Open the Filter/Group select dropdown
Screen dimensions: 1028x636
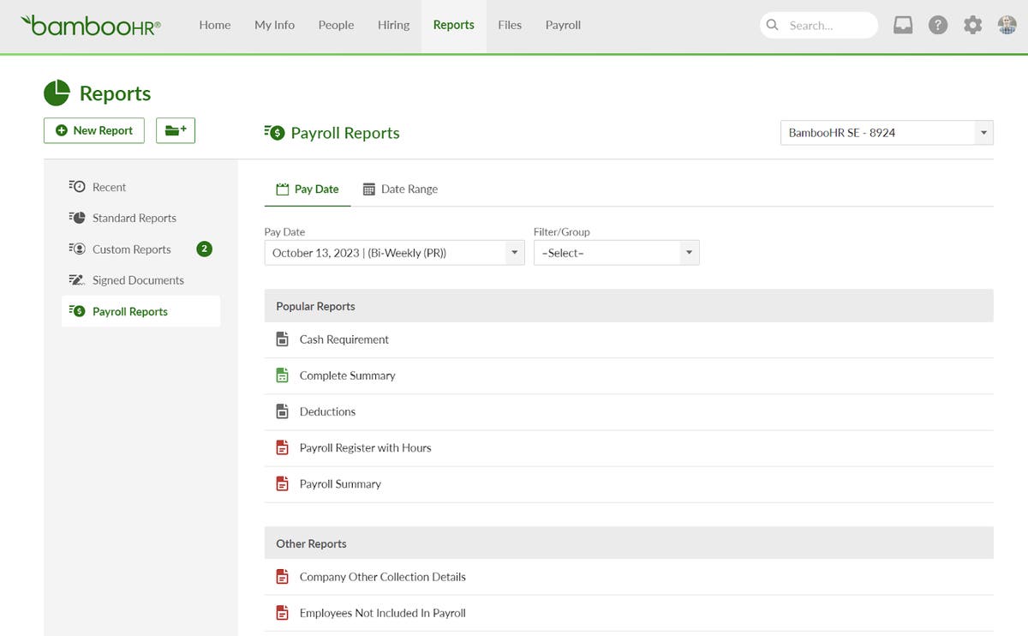pyautogui.click(x=616, y=252)
